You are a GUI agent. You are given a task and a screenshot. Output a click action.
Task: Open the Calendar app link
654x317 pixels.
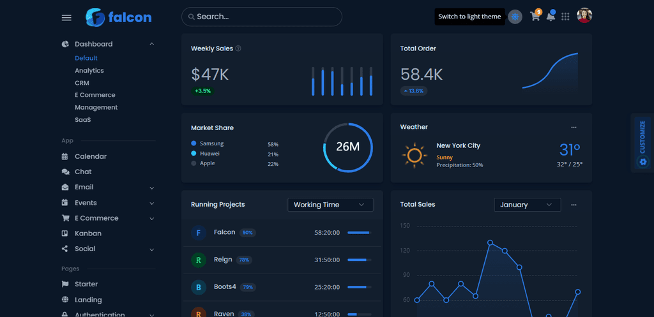pos(91,157)
